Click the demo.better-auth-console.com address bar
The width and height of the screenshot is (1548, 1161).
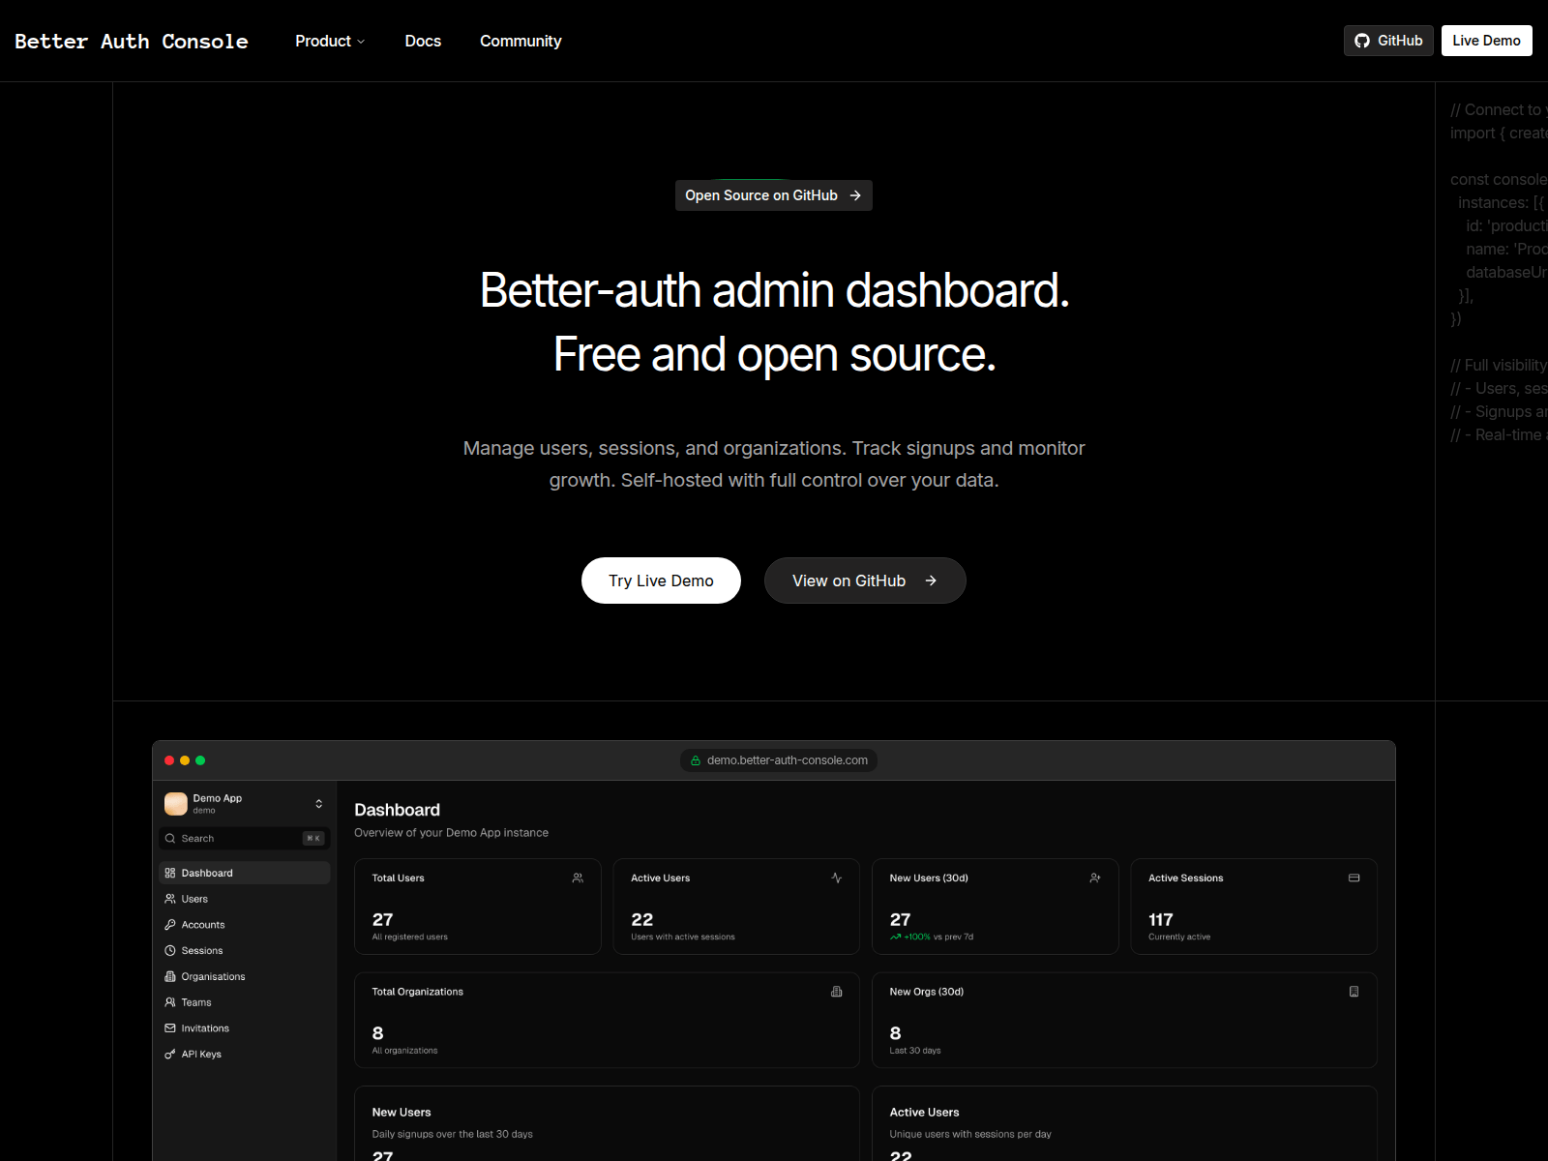[x=779, y=760]
